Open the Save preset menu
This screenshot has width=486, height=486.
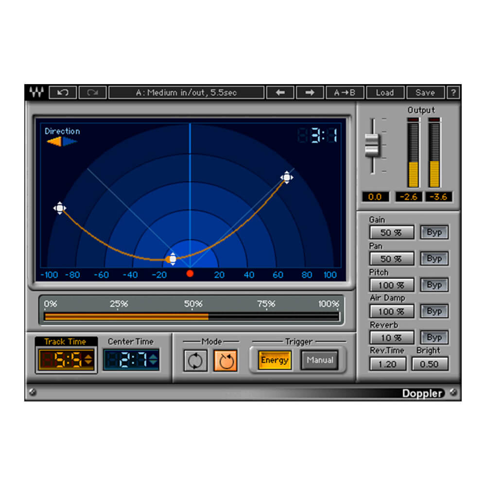coord(425,93)
